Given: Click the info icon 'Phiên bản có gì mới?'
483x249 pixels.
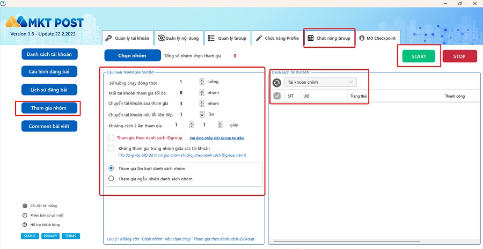Looking at the screenshot, I should (x=25, y=215).
